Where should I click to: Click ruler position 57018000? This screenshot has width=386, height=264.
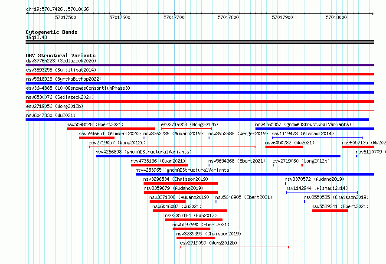pos(336,17)
